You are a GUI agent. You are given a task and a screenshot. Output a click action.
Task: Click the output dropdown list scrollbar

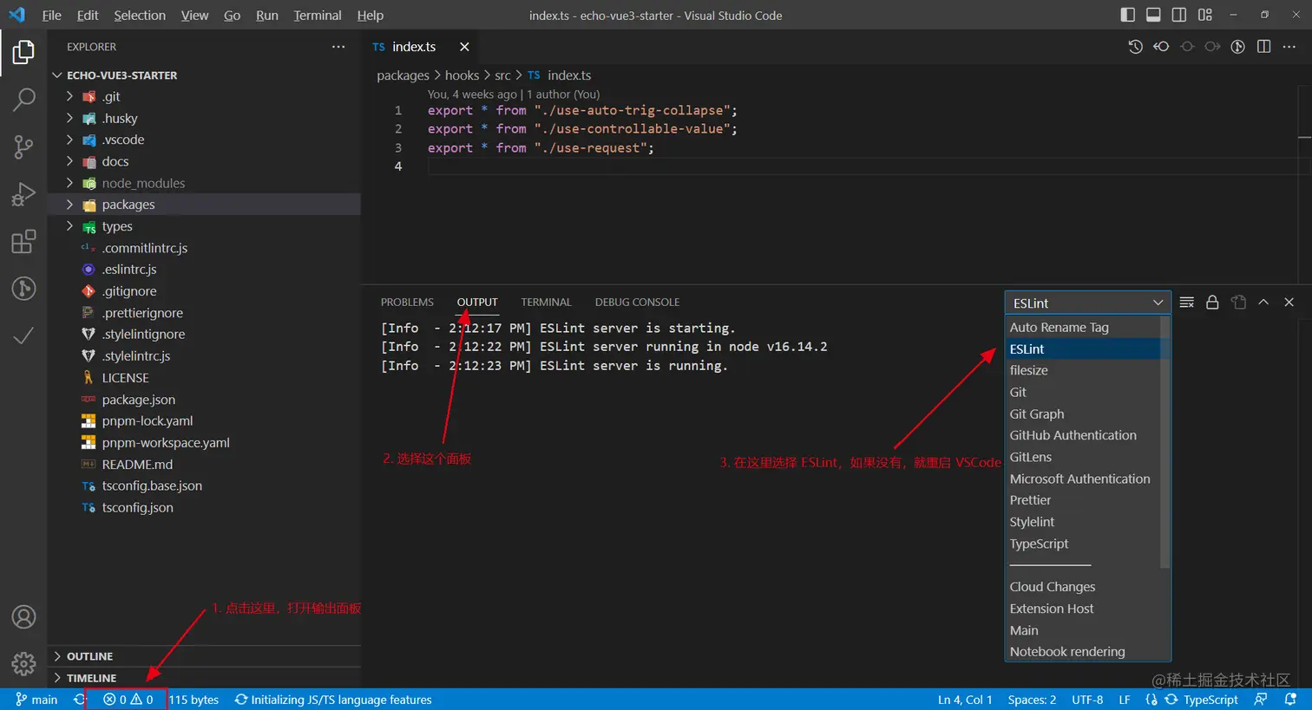[1165, 442]
